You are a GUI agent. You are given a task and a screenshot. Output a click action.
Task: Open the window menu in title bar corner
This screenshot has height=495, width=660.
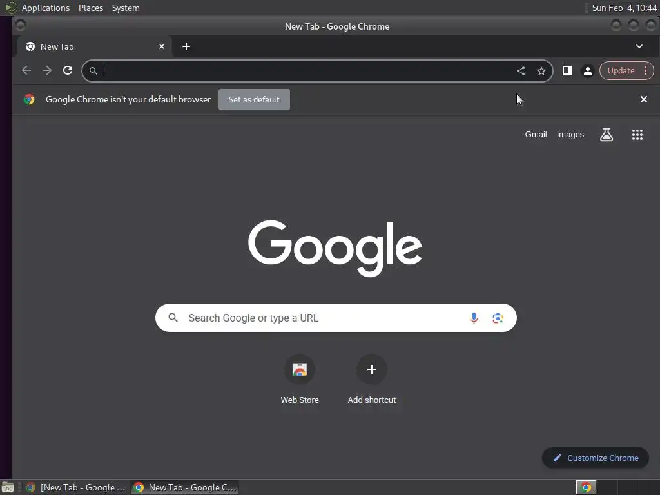[x=20, y=26]
